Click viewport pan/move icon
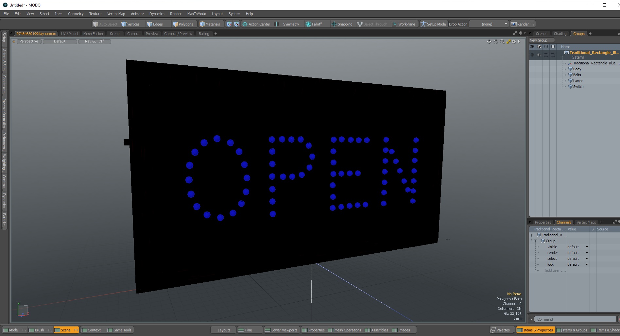Viewport: 620px width, 336px height. [489, 42]
